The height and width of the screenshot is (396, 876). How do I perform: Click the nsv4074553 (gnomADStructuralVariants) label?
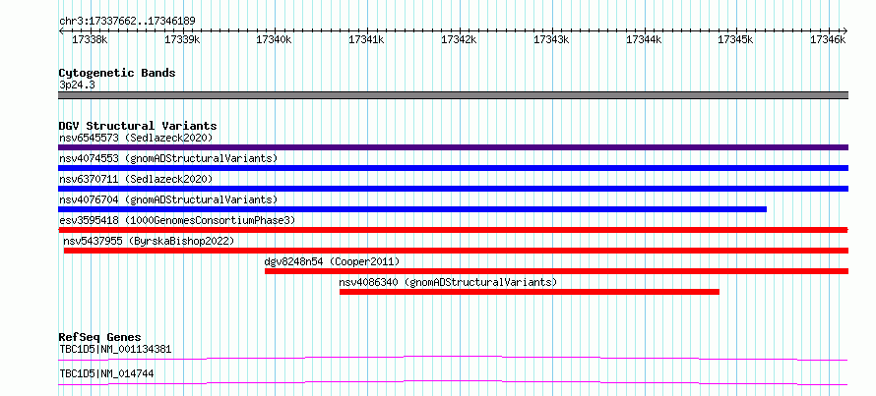168,158
